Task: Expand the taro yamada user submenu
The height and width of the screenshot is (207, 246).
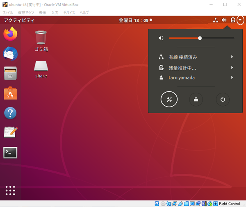Action: (x=196, y=77)
